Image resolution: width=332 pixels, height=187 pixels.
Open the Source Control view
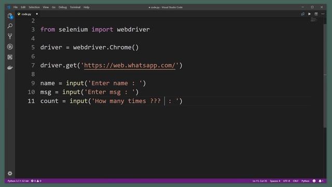(10, 36)
